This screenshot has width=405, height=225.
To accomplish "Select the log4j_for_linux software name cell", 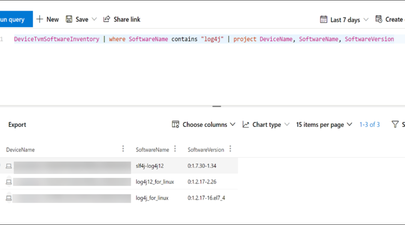I will click(x=152, y=198).
